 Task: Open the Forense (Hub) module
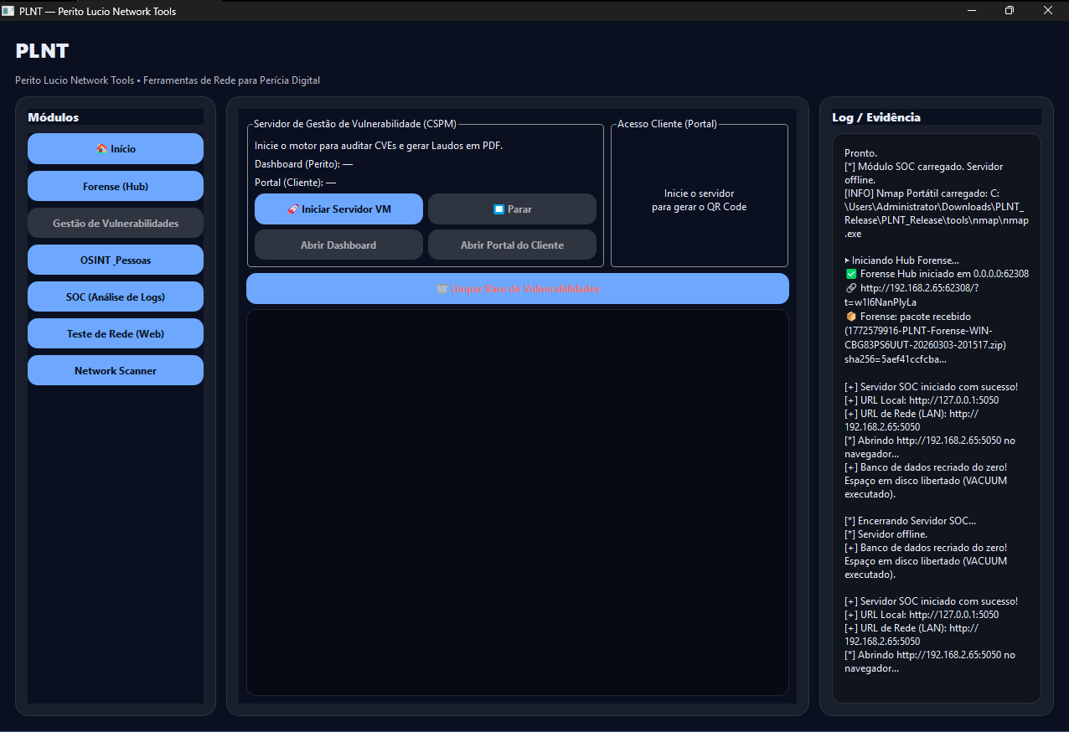click(116, 186)
